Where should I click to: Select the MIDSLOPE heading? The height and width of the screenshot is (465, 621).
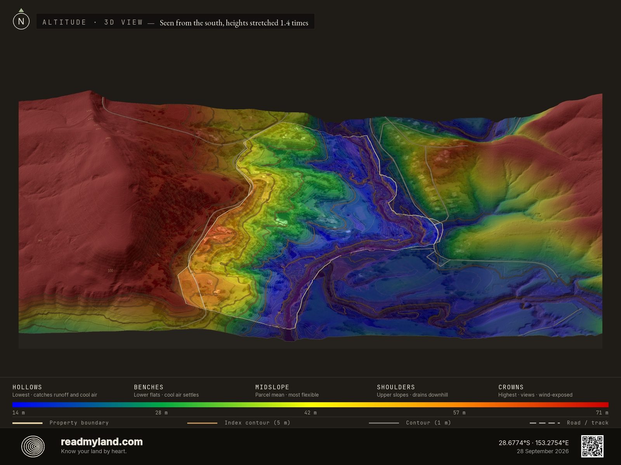(x=272, y=387)
